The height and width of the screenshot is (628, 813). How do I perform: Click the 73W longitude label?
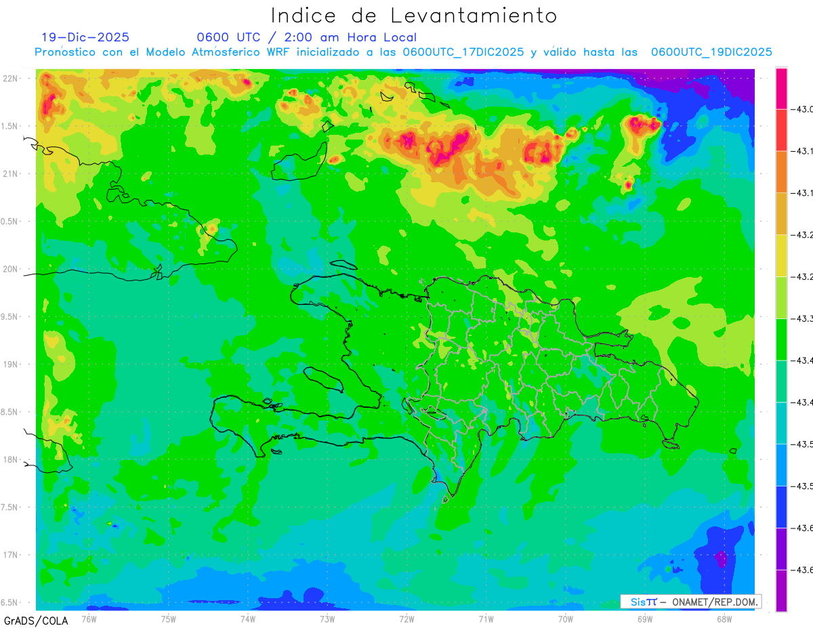tap(327, 619)
